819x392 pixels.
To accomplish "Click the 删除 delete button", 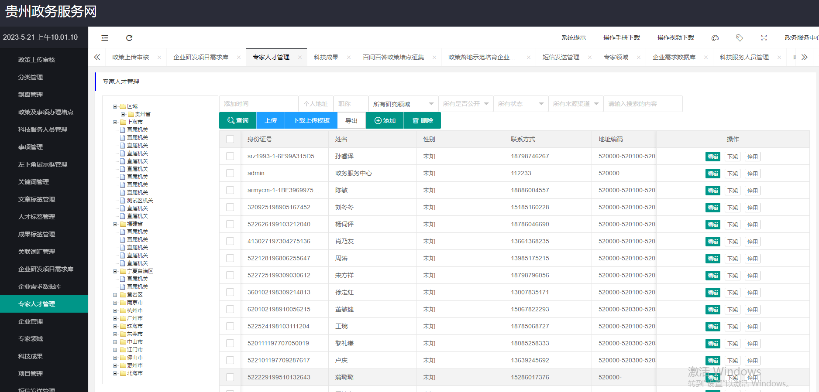I will (423, 120).
